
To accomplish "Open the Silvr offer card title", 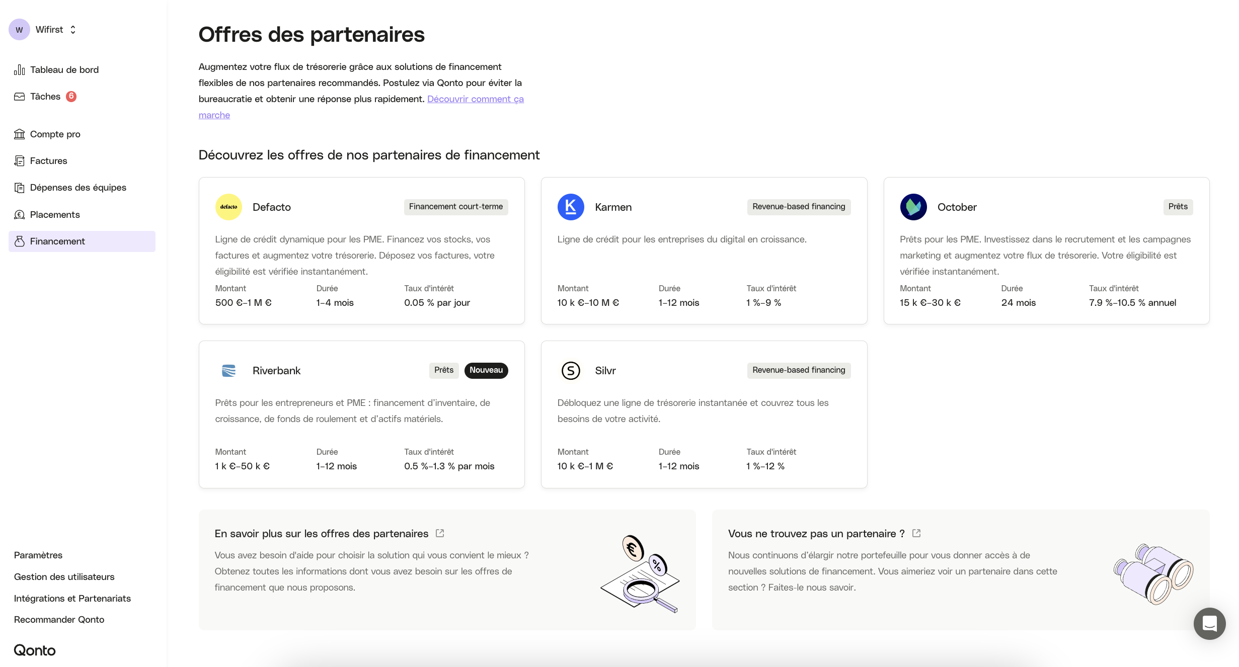I will point(605,371).
